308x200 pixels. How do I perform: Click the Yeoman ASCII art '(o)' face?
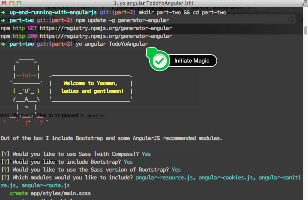(x=26, y=75)
